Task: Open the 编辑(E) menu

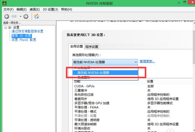Action: pos(21,9)
